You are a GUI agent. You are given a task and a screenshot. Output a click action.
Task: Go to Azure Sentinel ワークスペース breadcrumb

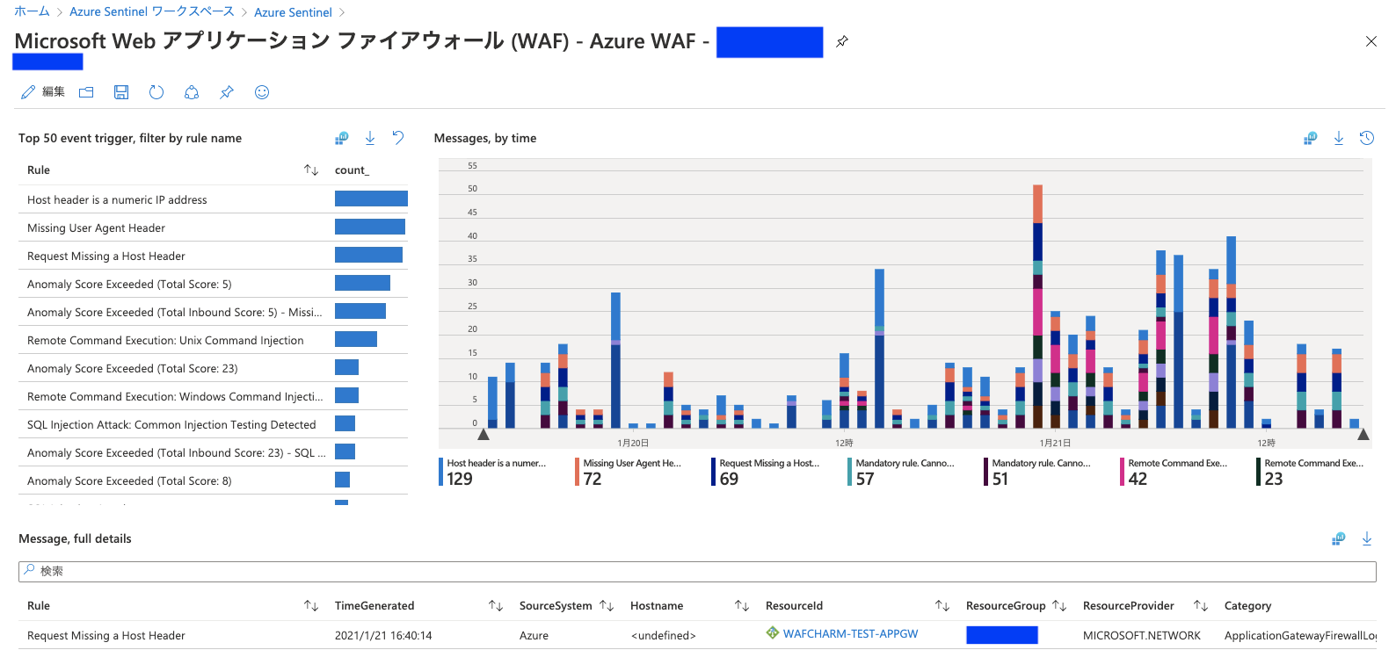(x=152, y=11)
